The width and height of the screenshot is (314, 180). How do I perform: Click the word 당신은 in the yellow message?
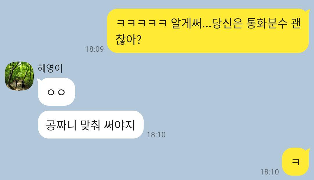(x=227, y=24)
